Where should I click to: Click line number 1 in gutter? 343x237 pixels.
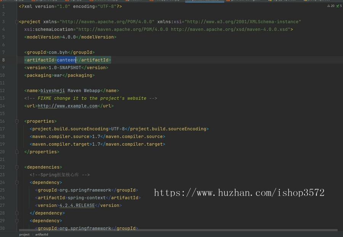click(3, 6)
